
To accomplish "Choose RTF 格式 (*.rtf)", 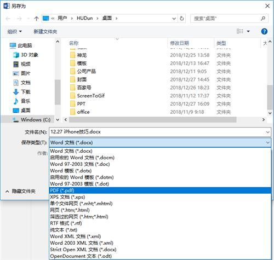I will 160,223.
